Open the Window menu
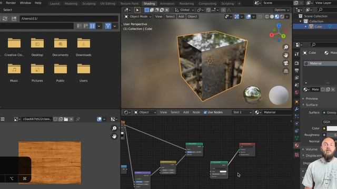 click(x=25, y=3)
